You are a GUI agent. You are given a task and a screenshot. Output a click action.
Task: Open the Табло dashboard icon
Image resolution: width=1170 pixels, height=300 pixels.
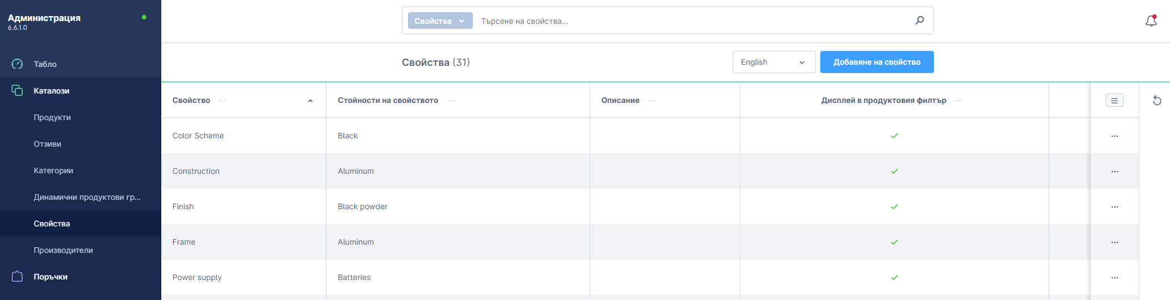17,64
